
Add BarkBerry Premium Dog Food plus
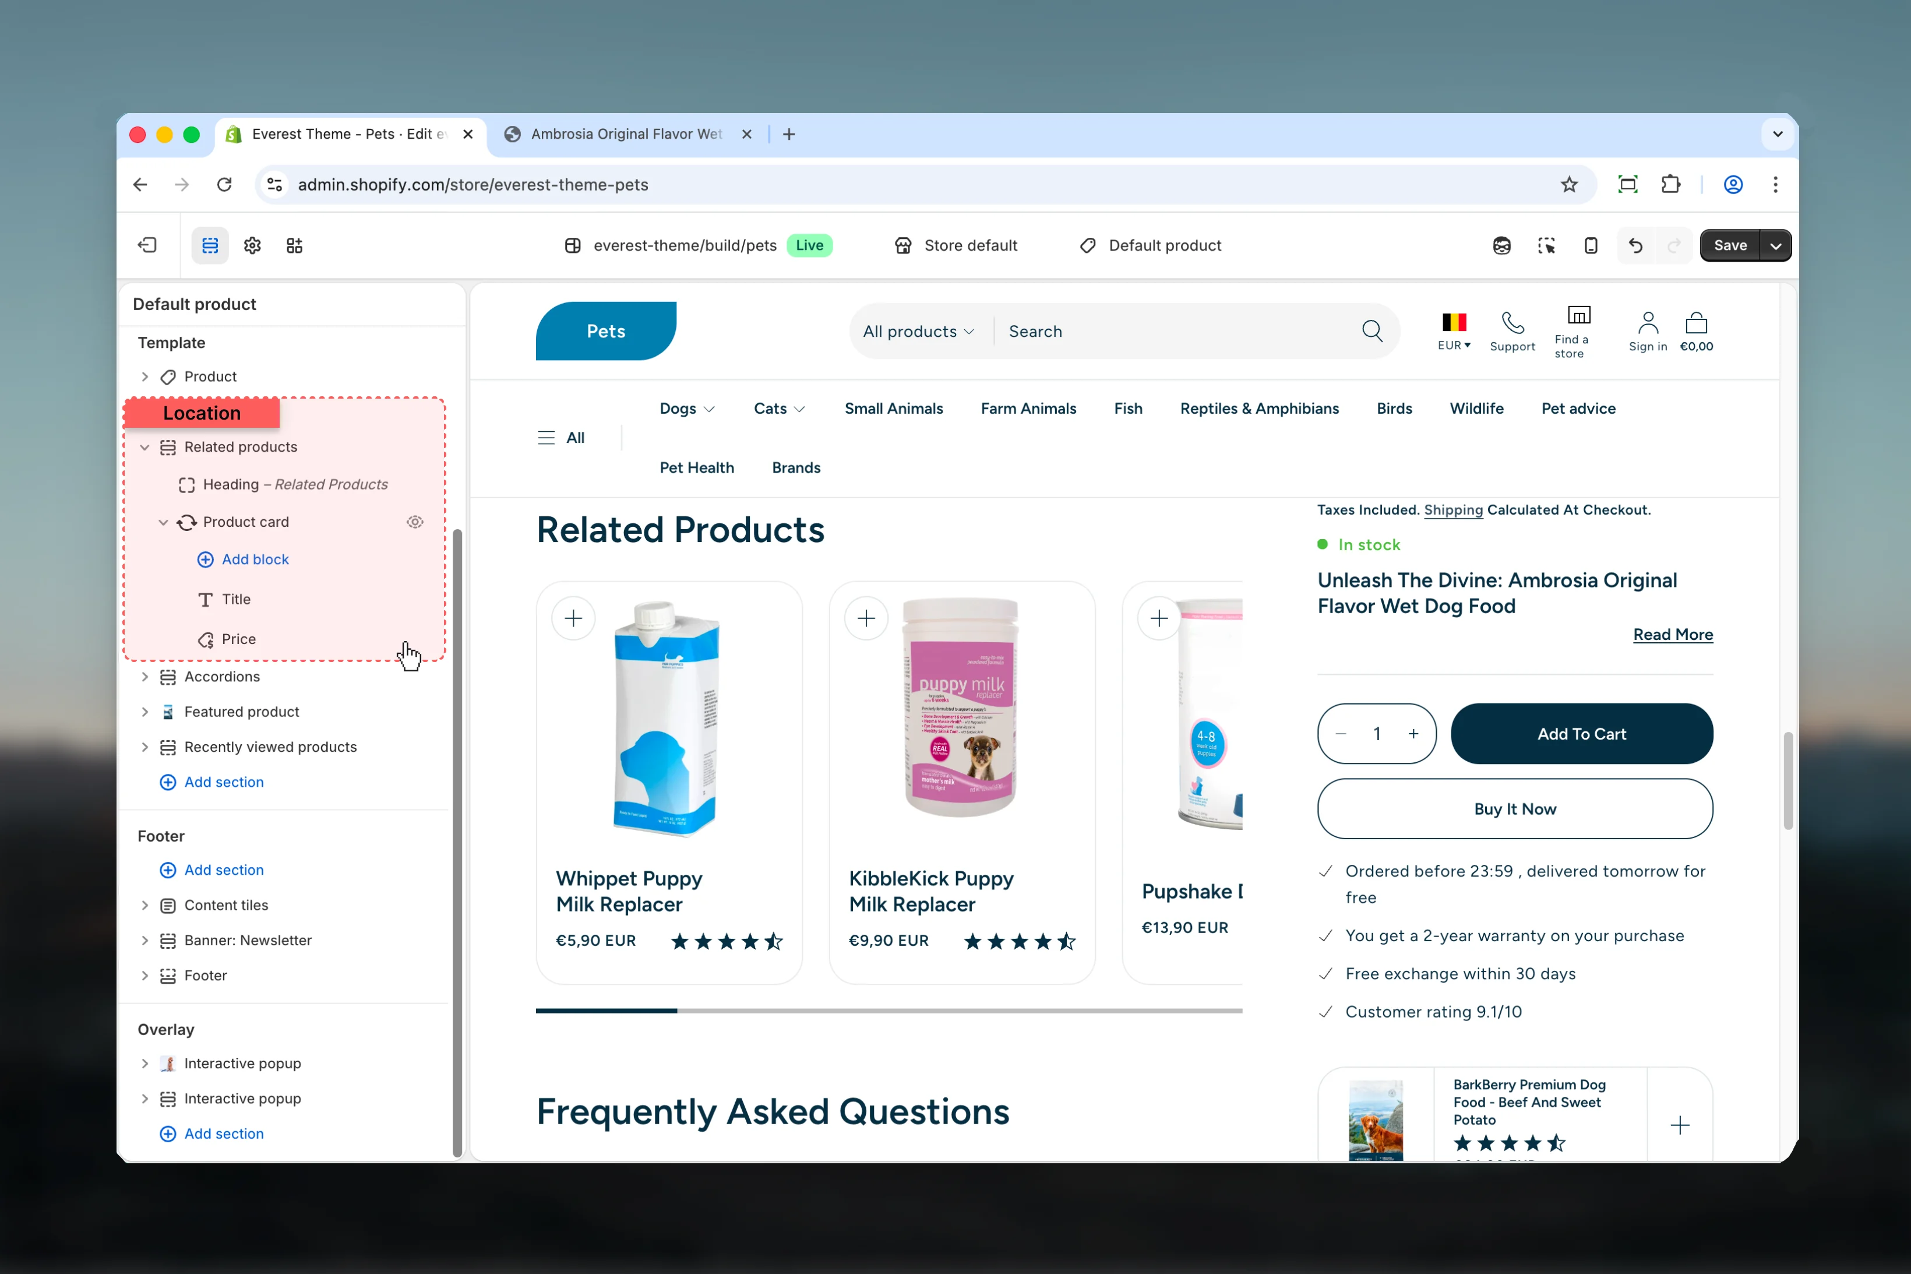1680,1125
